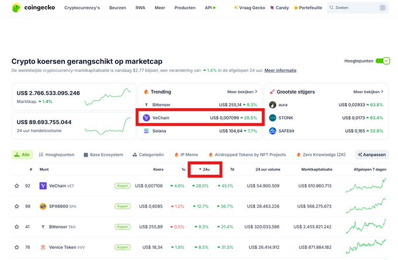Open the Aanpassen button
The image size is (398, 260).
click(x=372, y=155)
